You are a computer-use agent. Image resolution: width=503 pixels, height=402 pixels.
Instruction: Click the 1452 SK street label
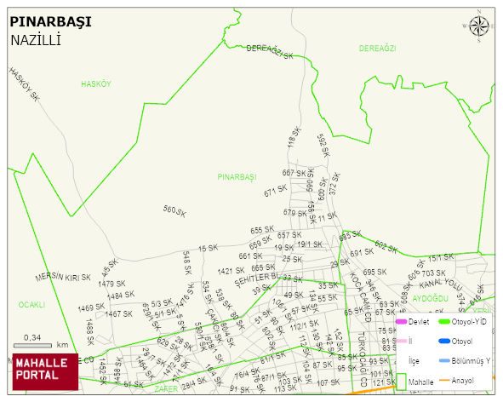pos(102,371)
